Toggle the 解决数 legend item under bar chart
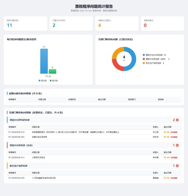The image size is (188, 196). point(54,81)
